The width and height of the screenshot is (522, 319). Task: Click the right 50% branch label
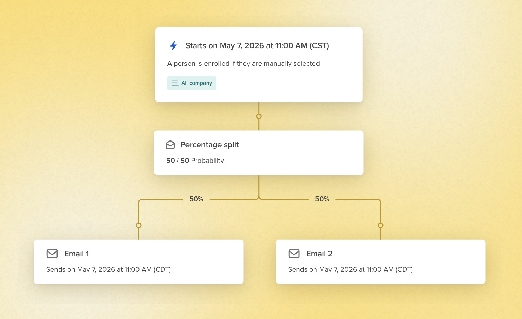(x=322, y=199)
